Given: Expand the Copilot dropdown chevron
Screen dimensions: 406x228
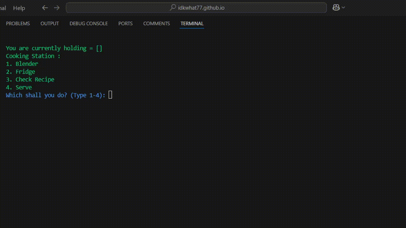Looking at the screenshot, I should click(343, 8).
